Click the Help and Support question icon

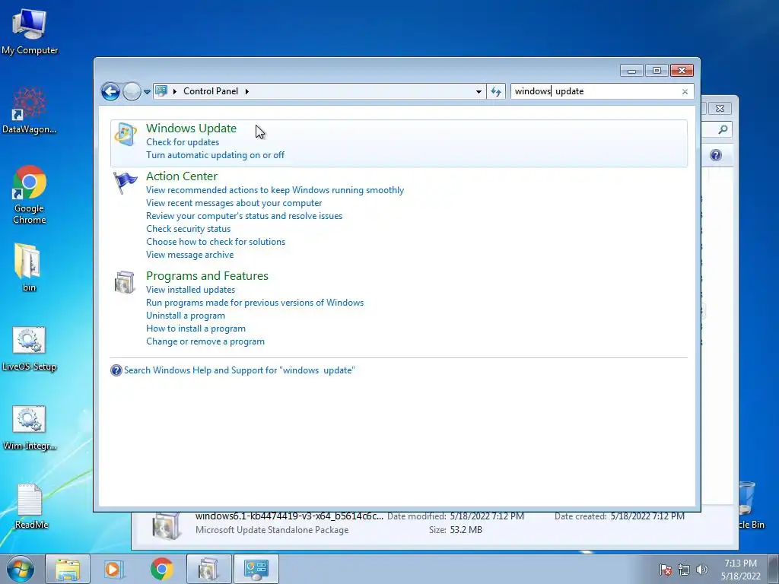point(116,370)
